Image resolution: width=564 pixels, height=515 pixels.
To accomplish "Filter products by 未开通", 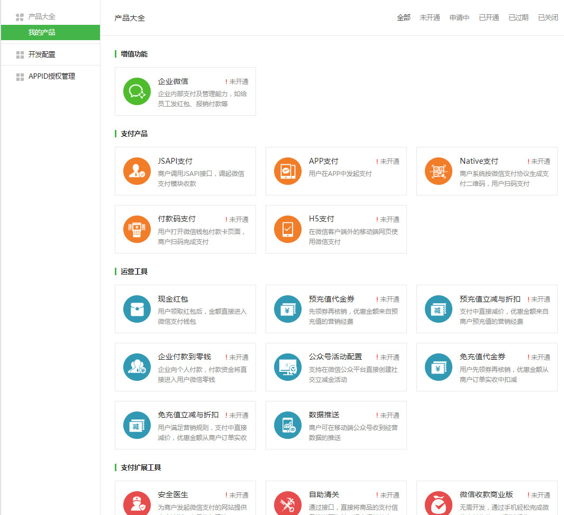I will (430, 17).
